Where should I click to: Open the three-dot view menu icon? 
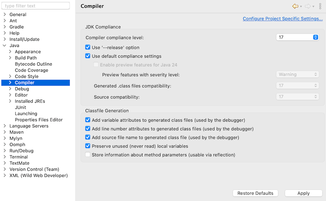(320, 6)
